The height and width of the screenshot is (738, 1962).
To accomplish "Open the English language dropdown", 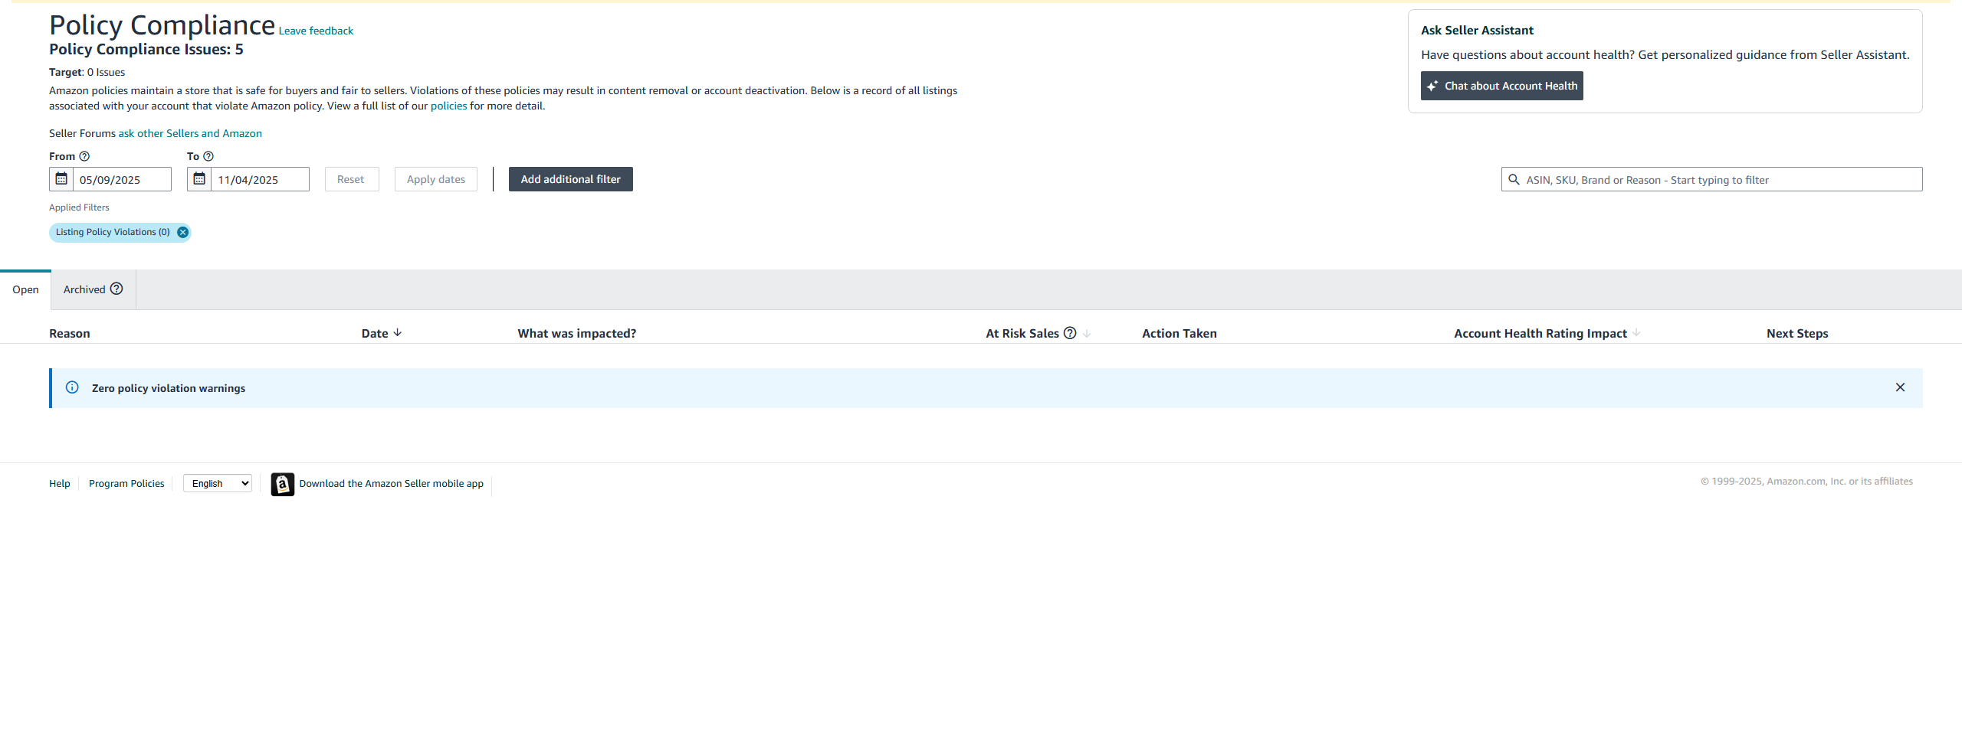I will pos(218,483).
